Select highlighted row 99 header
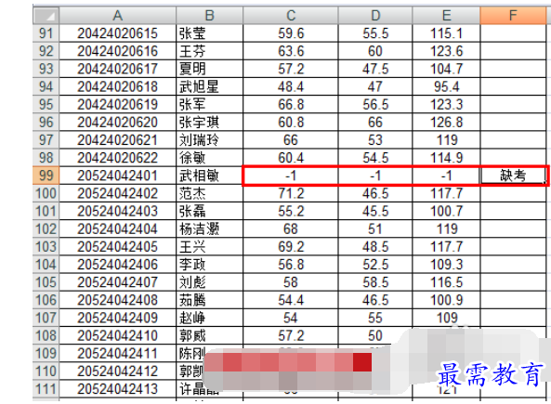Image resolution: width=551 pixels, height=404 pixels. click(x=46, y=176)
